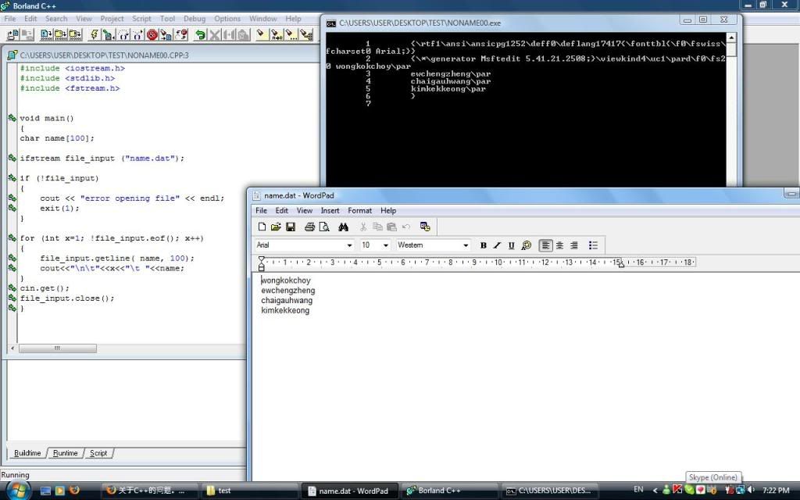800x500 pixels.
Task: Click the Run lightning bolt icon in Borland
Action: click(x=95, y=34)
